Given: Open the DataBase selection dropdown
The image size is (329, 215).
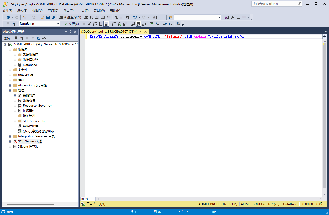Looking at the screenshot, I should [x=58, y=24].
